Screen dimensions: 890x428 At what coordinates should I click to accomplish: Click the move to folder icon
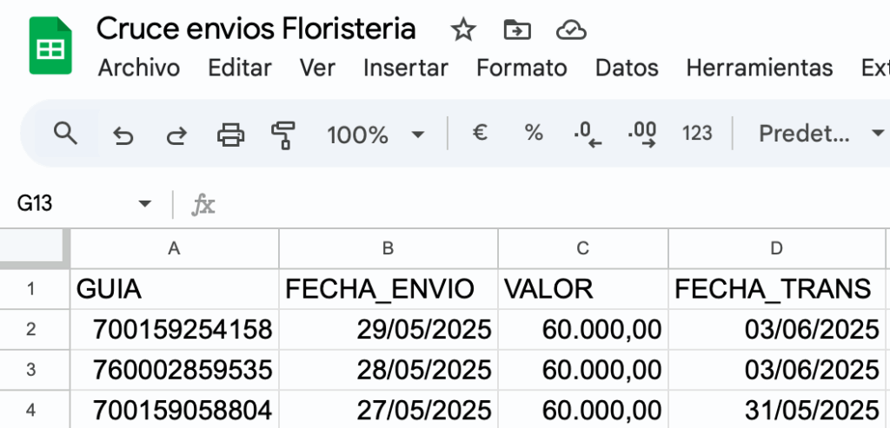pos(517,30)
